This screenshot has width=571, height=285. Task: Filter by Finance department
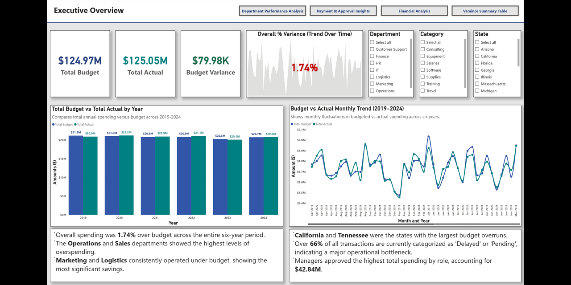coord(372,56)
